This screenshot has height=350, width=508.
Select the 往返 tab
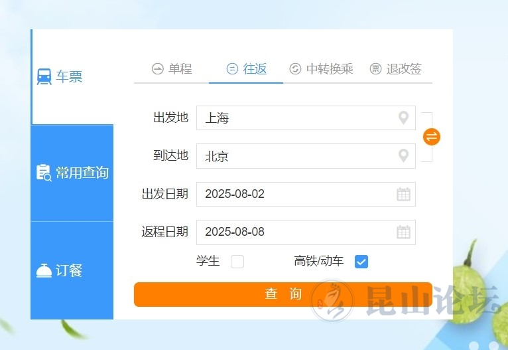[247, 68]
